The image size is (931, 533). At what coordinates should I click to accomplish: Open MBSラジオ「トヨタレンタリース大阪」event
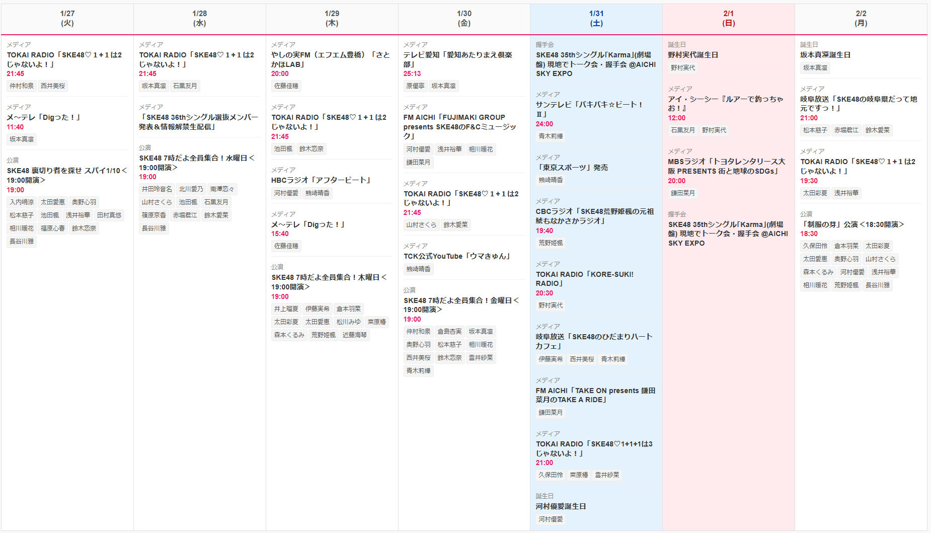pos(726,166)
